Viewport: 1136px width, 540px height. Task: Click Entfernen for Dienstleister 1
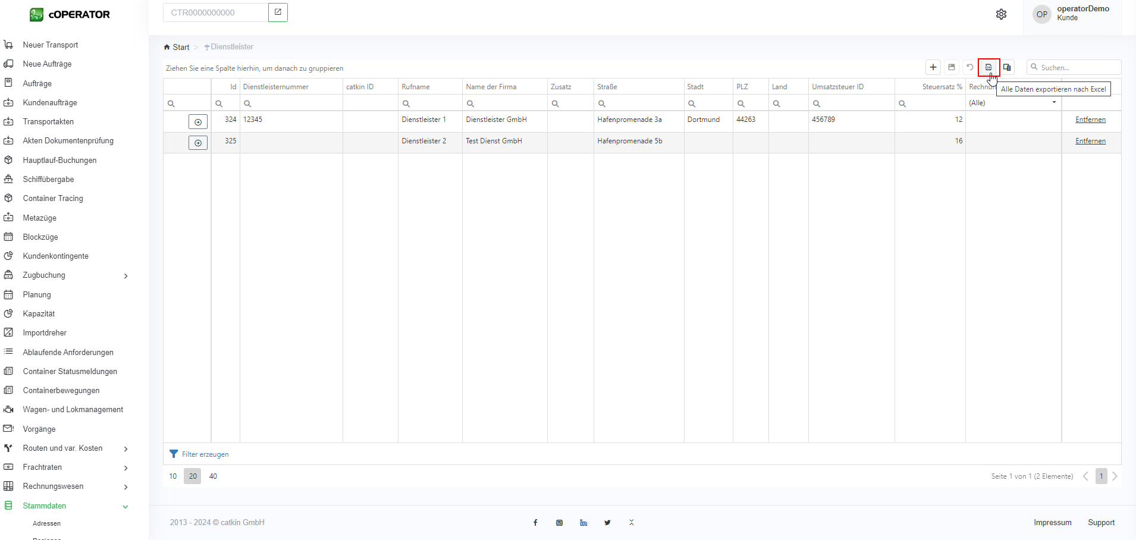tap(1090, 120)
